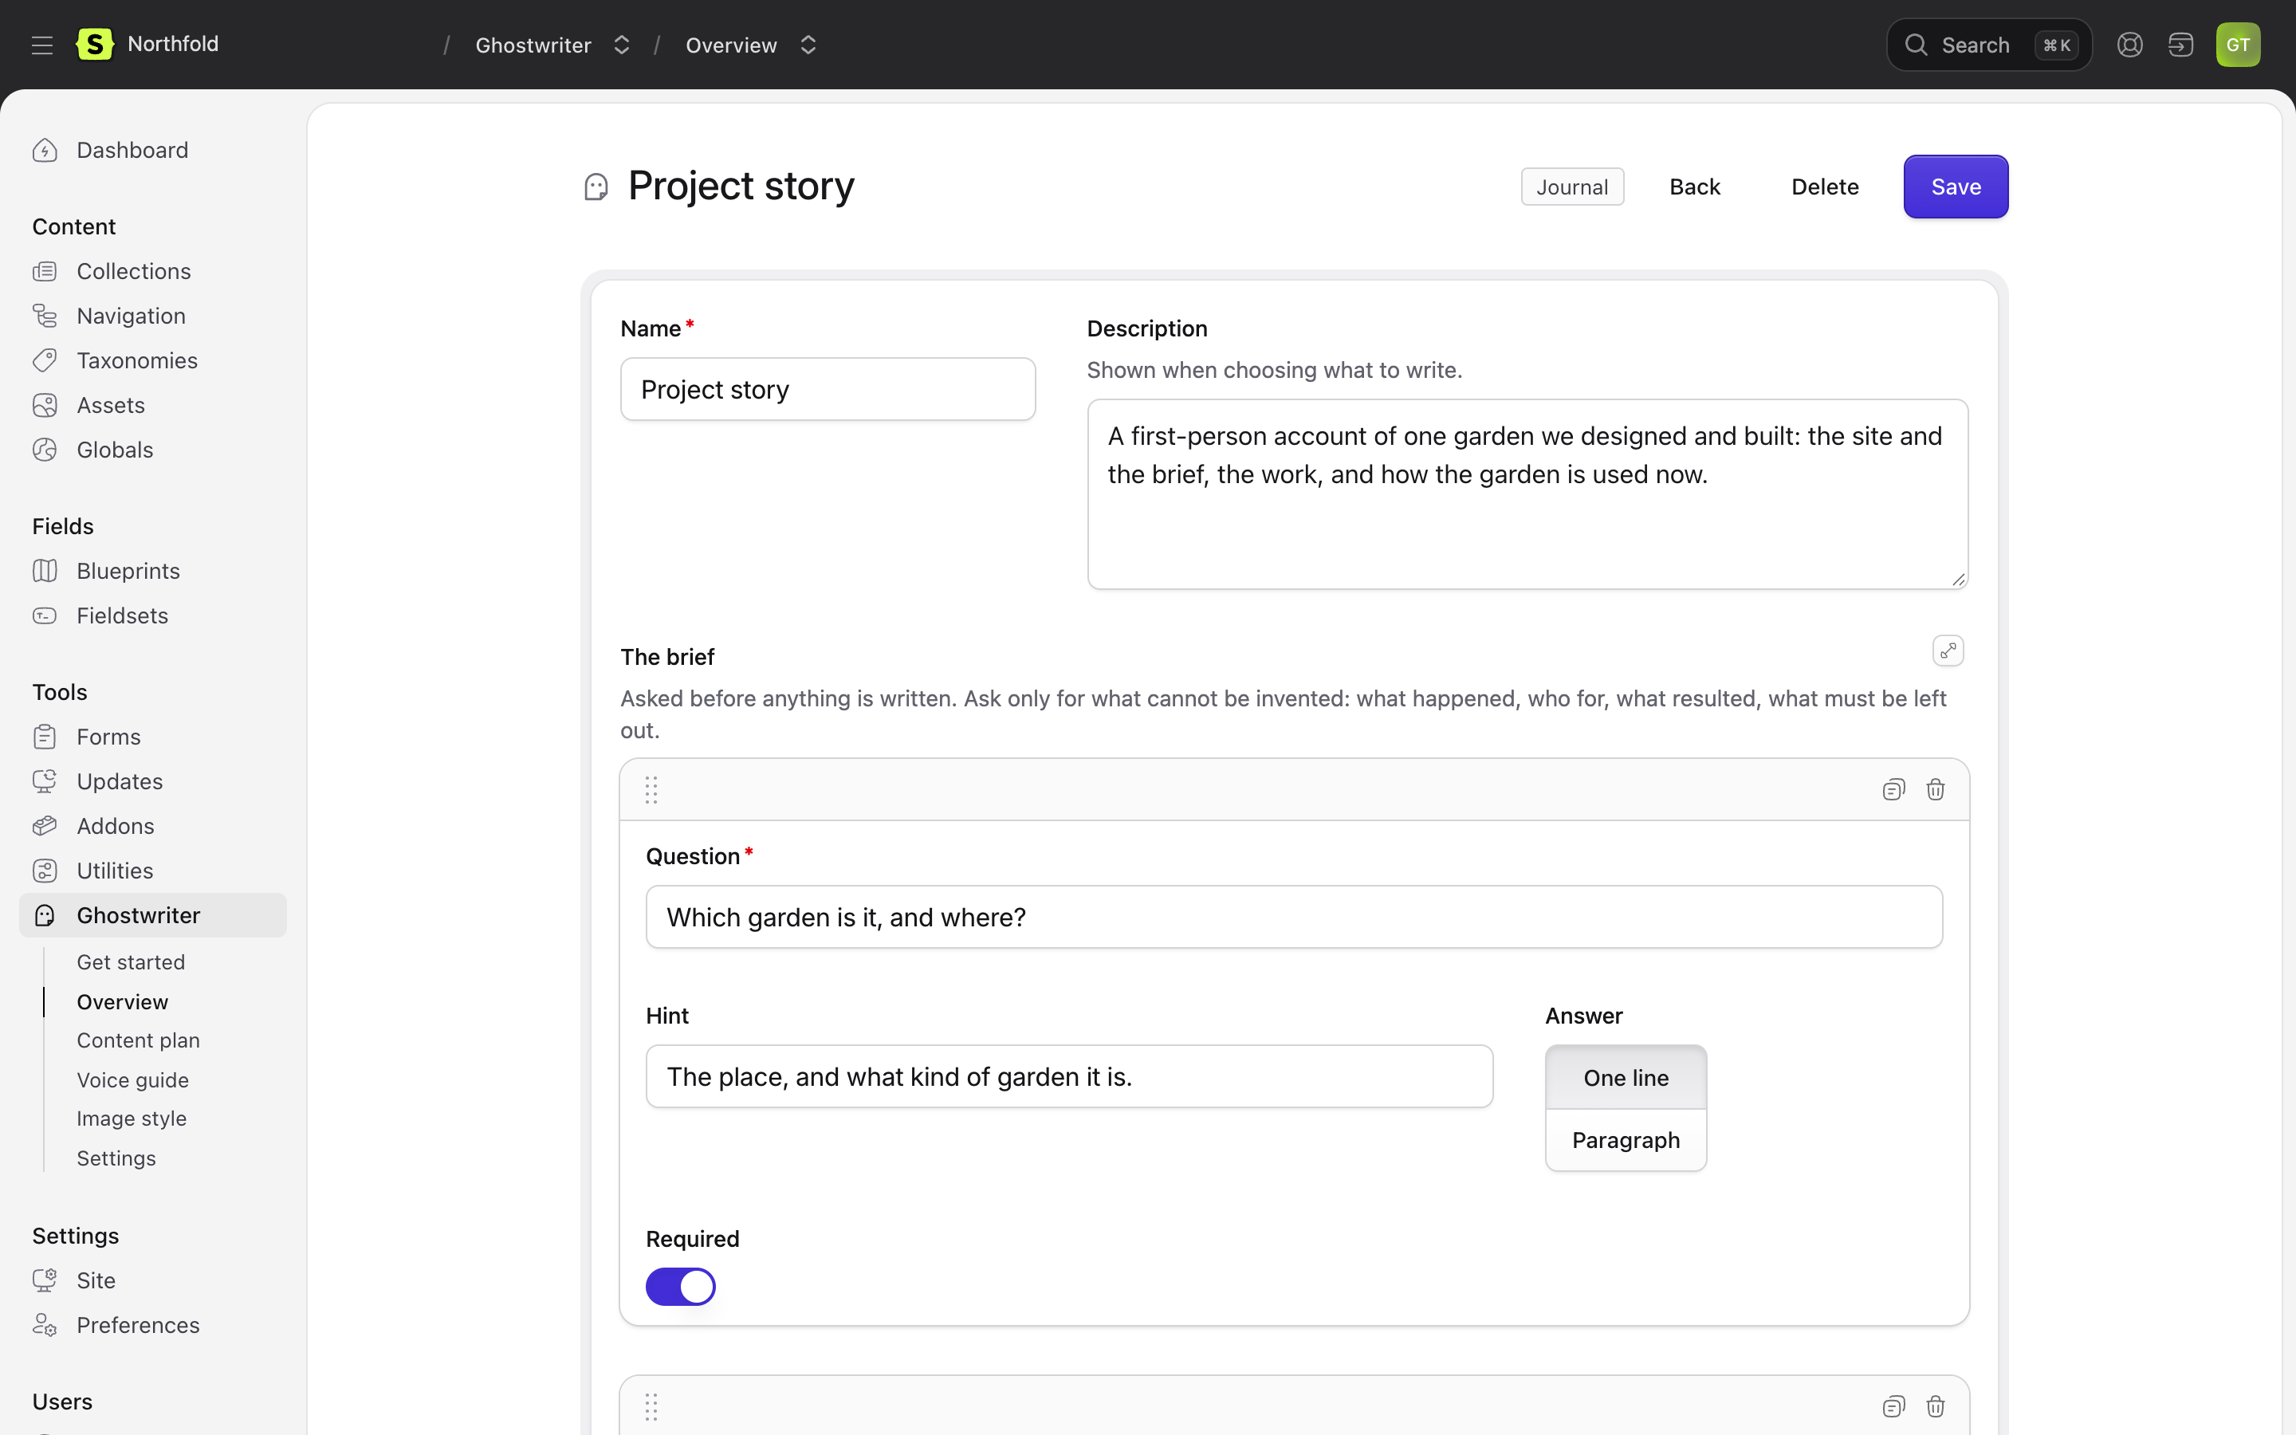Viewport: 2296px width, 1435px height.
Task: Open the Overview breadcrumb dropdown
Action: click(808, 45)
